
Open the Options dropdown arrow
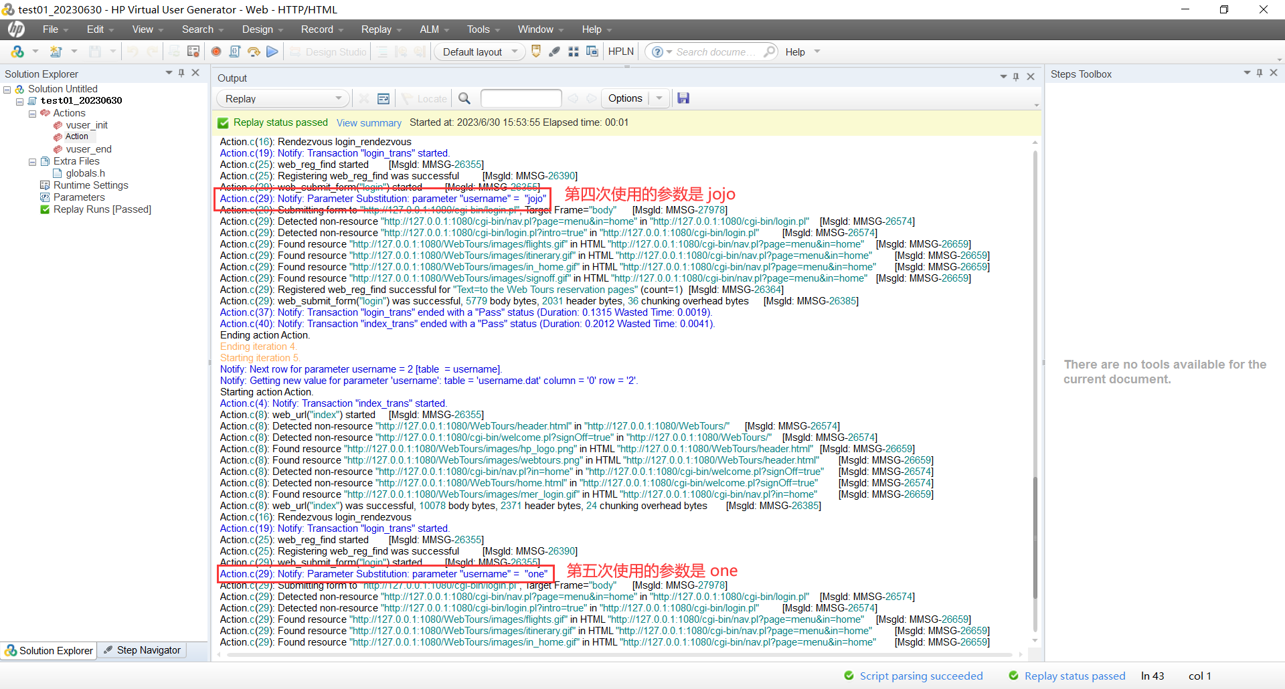pos(659,98)
